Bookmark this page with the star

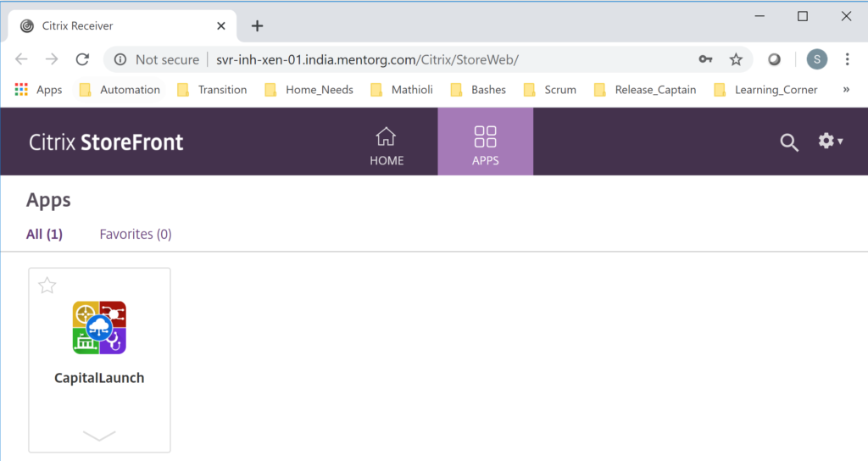pyautogui.click(x=736, y=59)
